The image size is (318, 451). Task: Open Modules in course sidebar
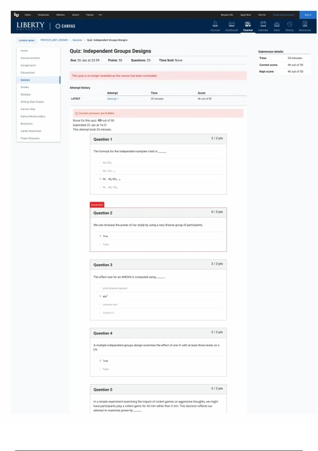tap(25, 94)
